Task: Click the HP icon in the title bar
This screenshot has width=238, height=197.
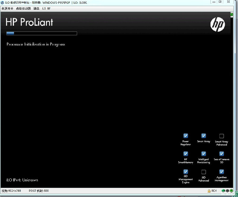Action: (x=2, y=3)
